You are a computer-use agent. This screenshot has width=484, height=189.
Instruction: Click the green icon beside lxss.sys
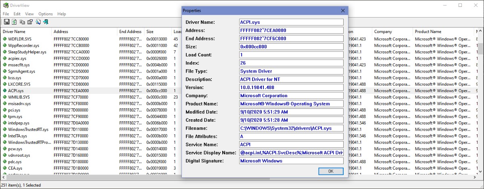pyautogui.click(x=5, y=78)
